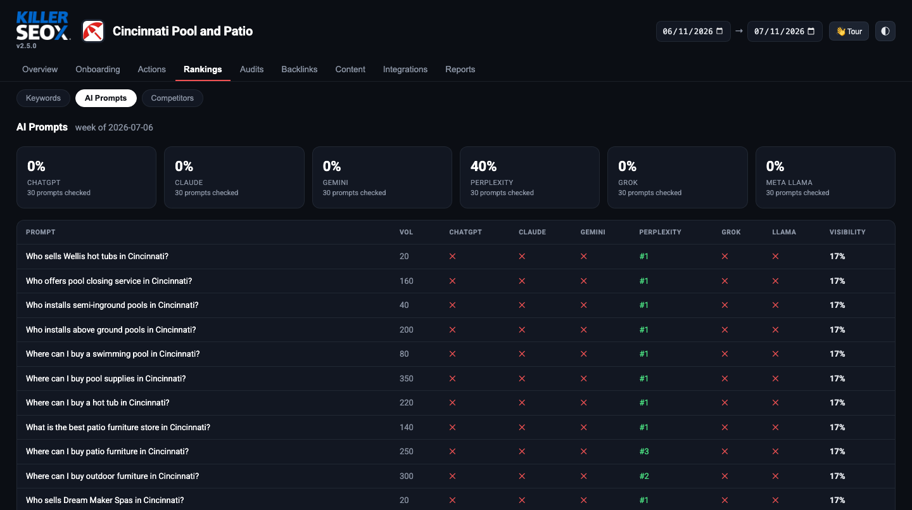Click the Perplexity #2 rank for outdoor furniture

644,476
